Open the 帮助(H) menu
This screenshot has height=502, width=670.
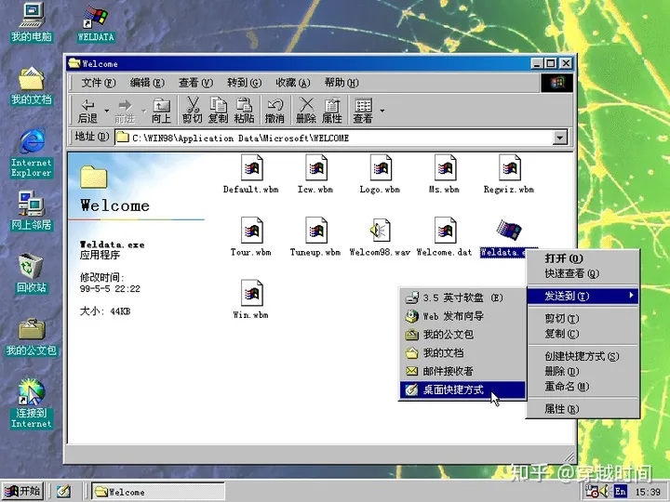(x=342, y=83)
